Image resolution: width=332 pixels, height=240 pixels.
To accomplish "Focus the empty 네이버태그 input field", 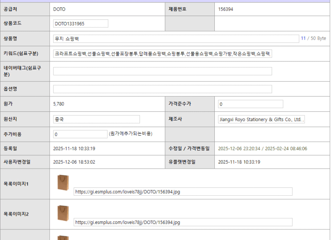I will pos(162,71).
